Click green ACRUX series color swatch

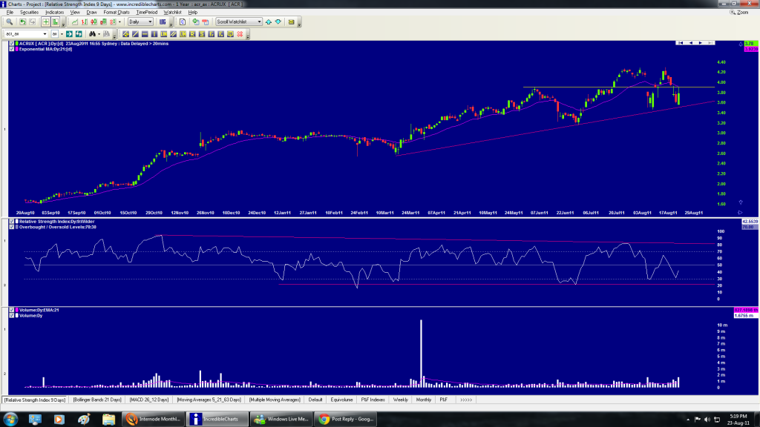click(17, 44)
